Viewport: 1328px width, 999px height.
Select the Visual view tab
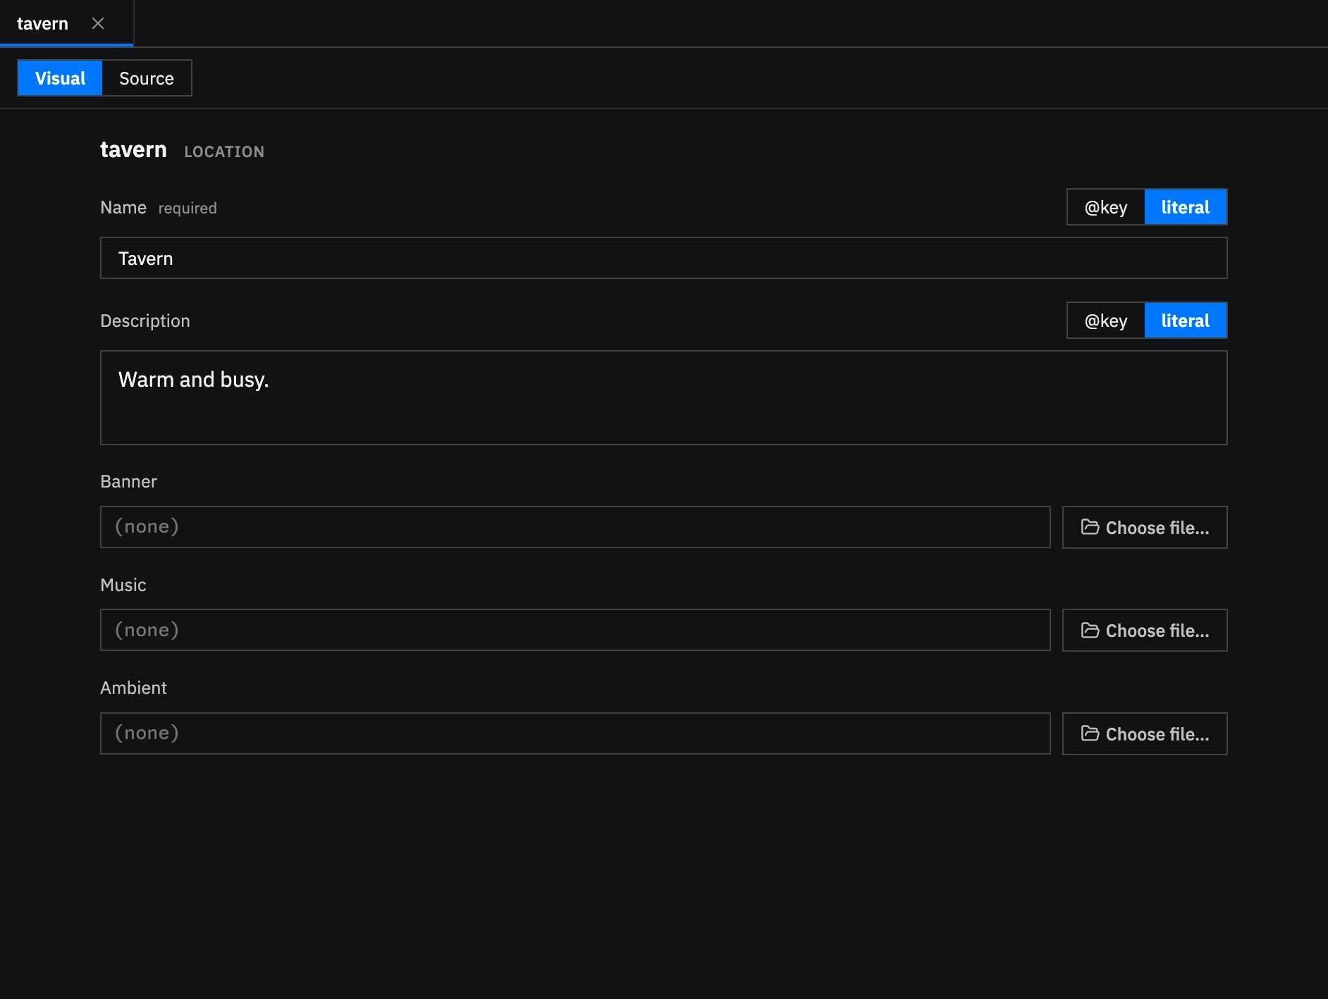[x=60, y=78]
